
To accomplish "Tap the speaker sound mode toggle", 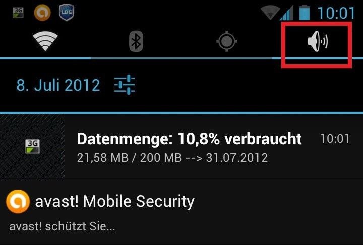I will point(318,41).
